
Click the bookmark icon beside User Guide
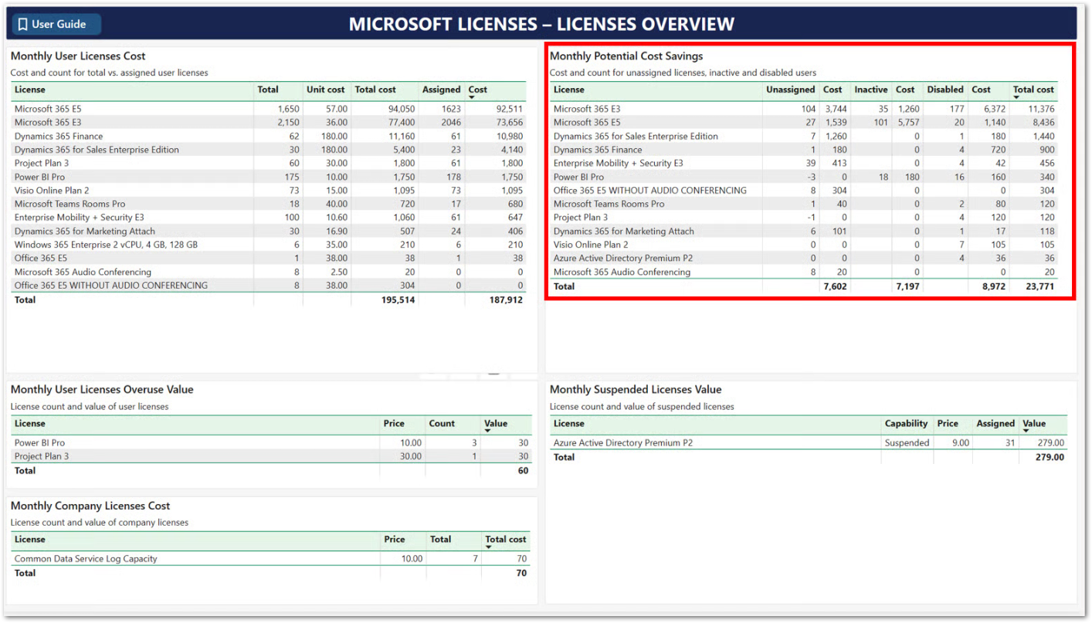(x=22, y=25)
